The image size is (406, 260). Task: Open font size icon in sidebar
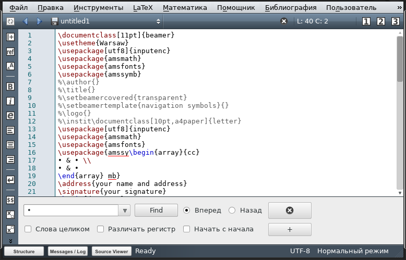(x=10, y=66)
